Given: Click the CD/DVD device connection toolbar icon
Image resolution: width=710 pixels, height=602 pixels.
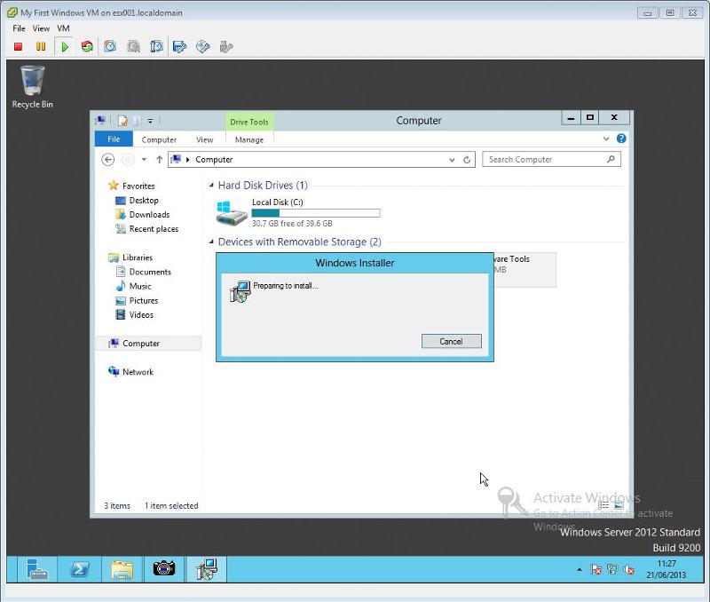Looking at the screenshot, I should [x=203, y=47].
